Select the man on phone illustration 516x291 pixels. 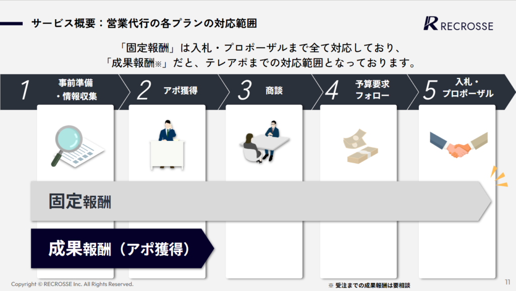pyautogui.click(x=167, y=144)
